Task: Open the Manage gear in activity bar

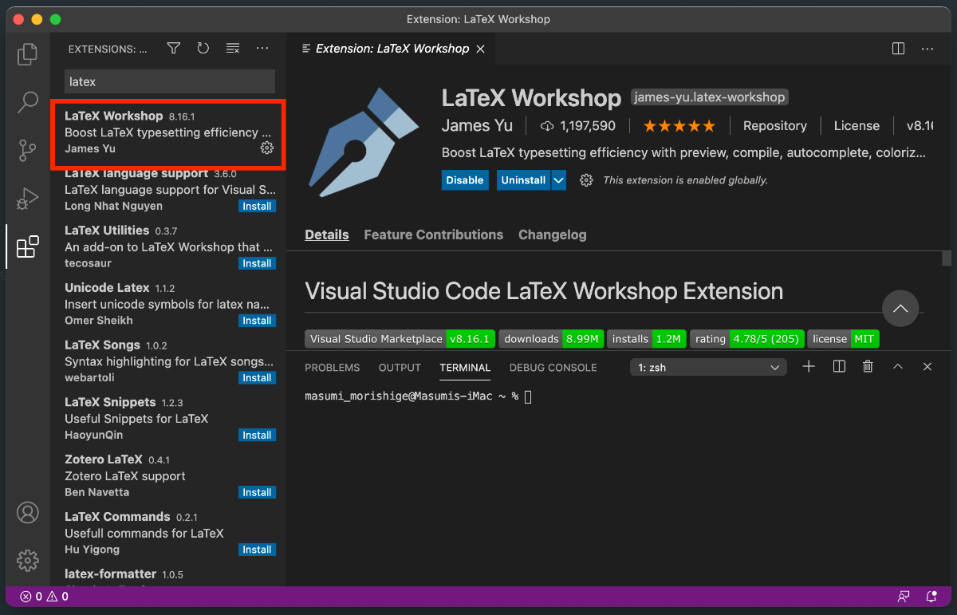Action: click(28, 560)
